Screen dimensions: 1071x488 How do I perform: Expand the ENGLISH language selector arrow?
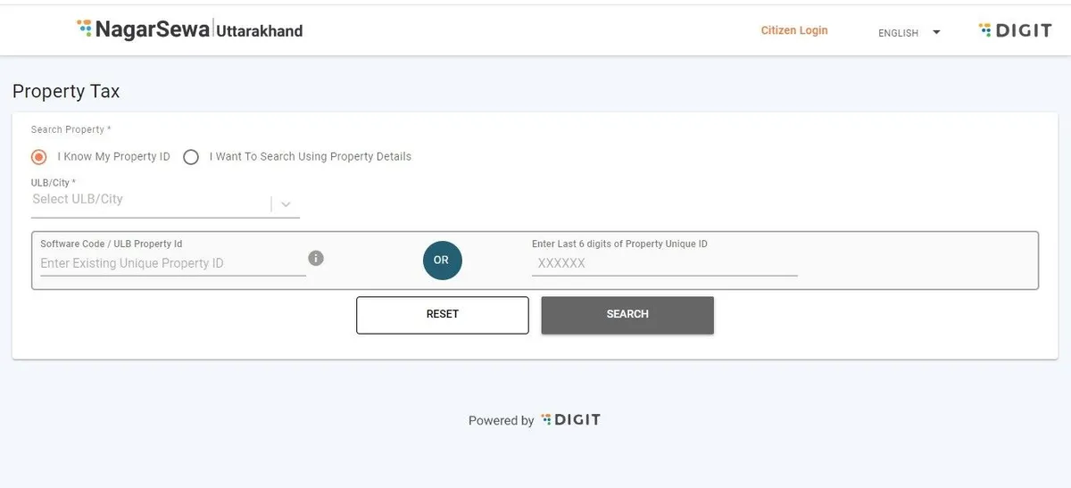tap(936, 33)
